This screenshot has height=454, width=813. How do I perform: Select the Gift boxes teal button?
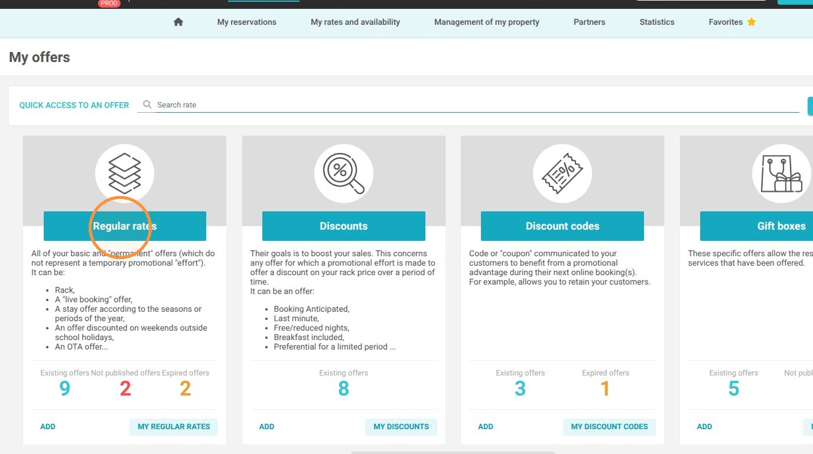(x=756, y=226)
